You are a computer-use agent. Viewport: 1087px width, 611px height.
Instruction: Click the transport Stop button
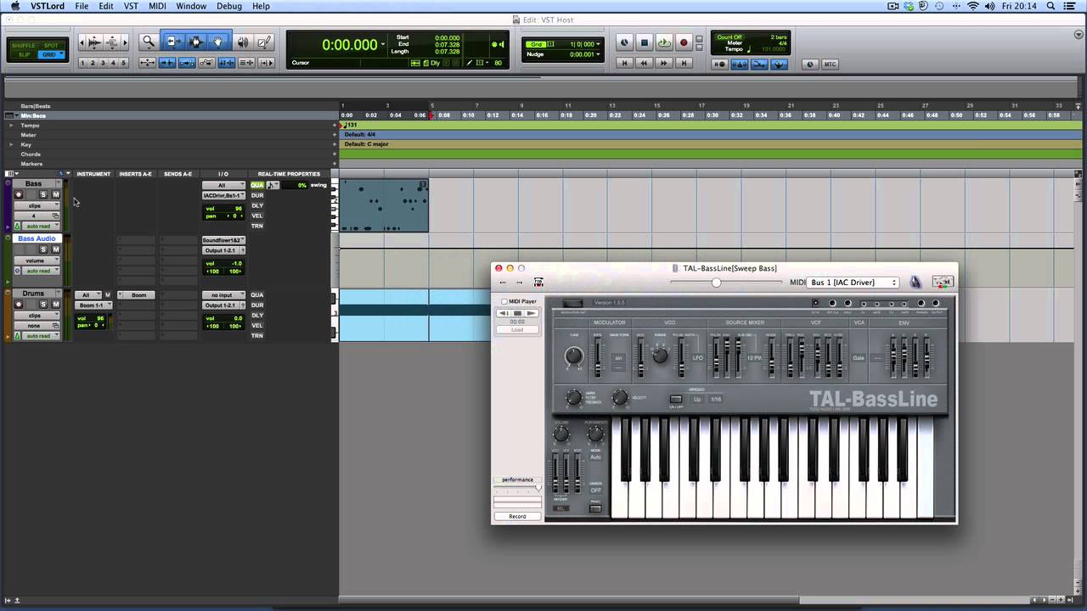pos(645,42)
